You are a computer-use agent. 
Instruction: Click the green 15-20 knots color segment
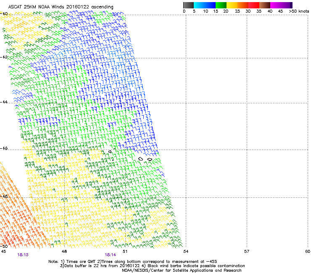point(221,5)
